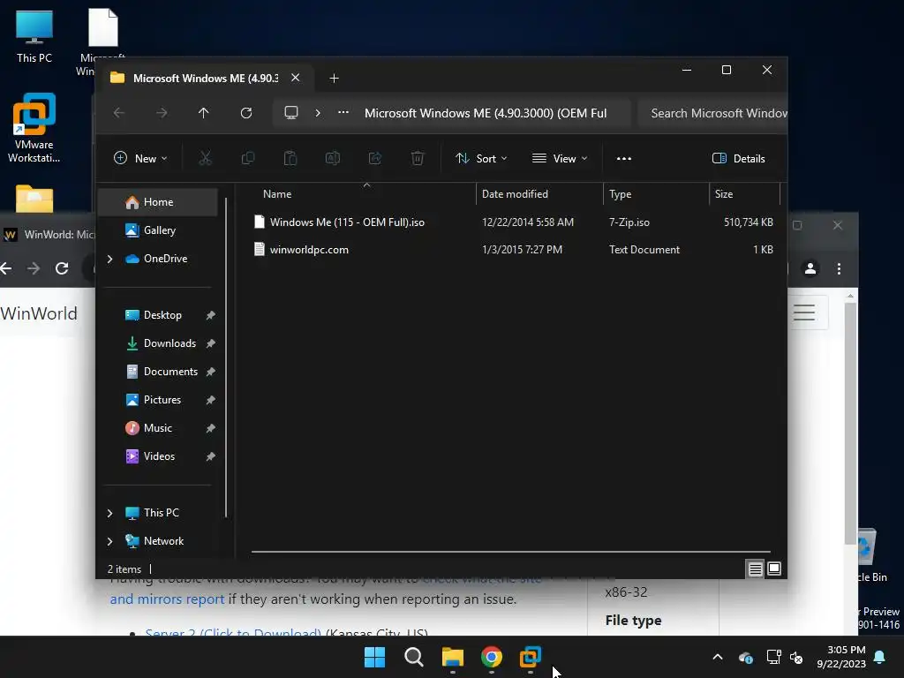The width and height of the screenshot is (904, 678).
Task: Open Gallery in navigation pane
Action: 157,230
